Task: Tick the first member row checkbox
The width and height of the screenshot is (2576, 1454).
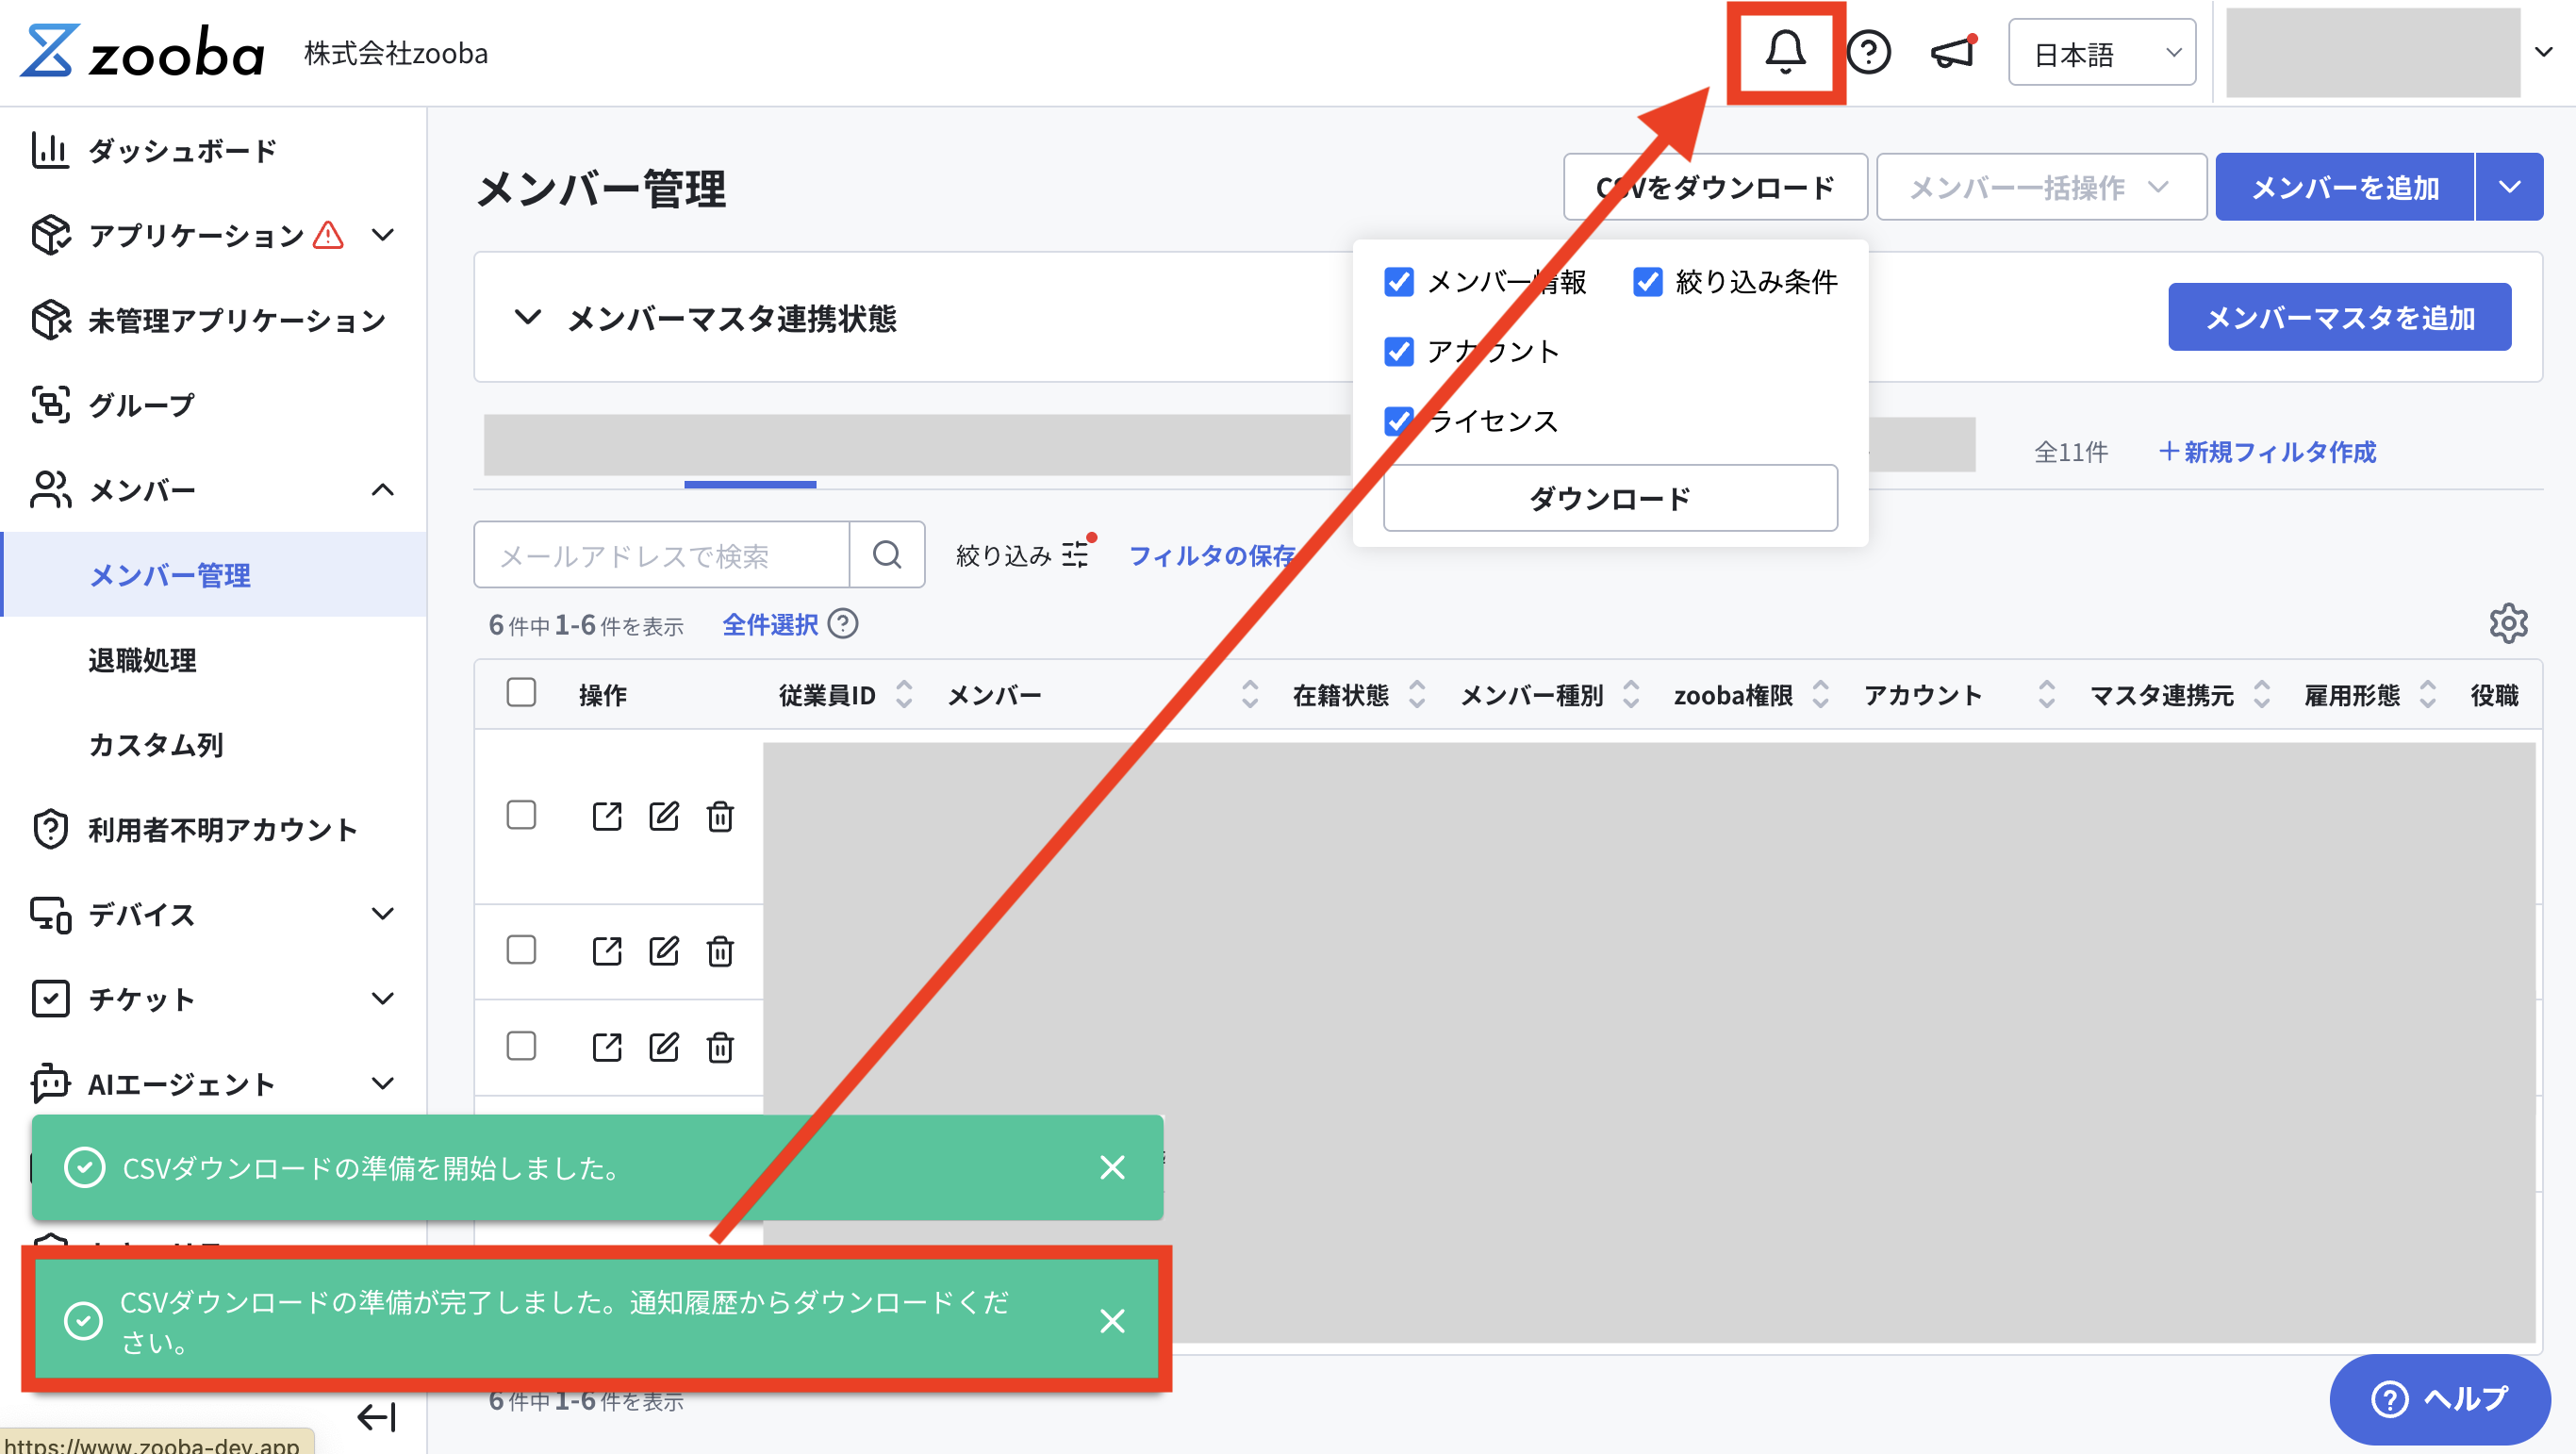Action: [x=521, y=815]
